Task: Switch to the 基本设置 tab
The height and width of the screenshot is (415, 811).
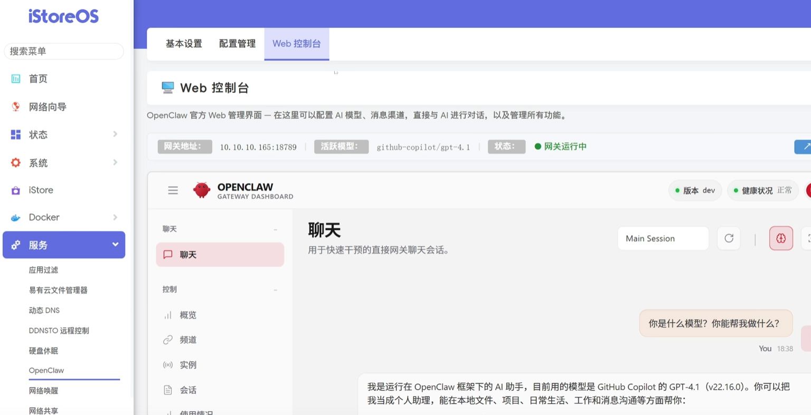Action: pos(184,44)
